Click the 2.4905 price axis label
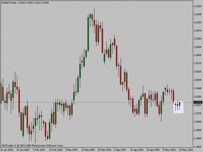This screenshot has width=203, height=152. (x=198, y=139)
